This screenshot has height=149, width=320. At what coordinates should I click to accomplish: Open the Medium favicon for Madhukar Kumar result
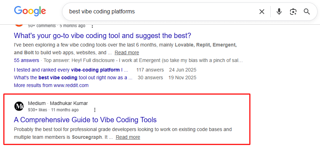pos(19,106)
